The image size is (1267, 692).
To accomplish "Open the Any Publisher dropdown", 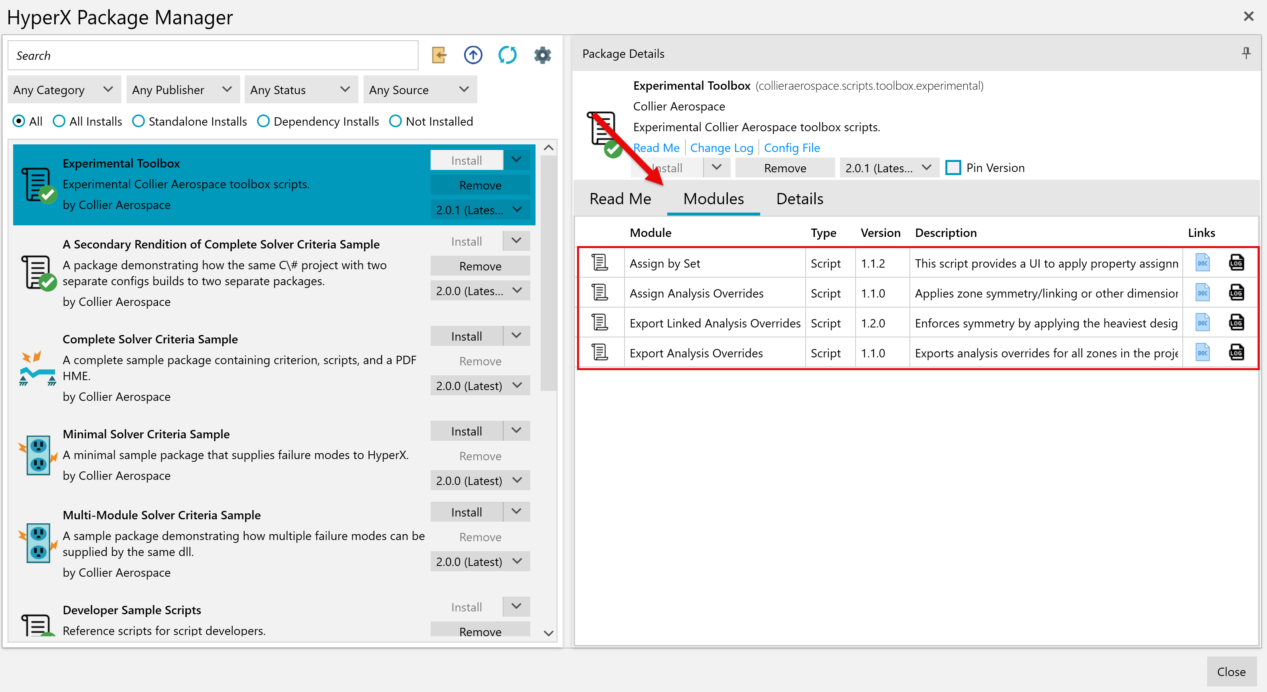I will click(182, 89).
